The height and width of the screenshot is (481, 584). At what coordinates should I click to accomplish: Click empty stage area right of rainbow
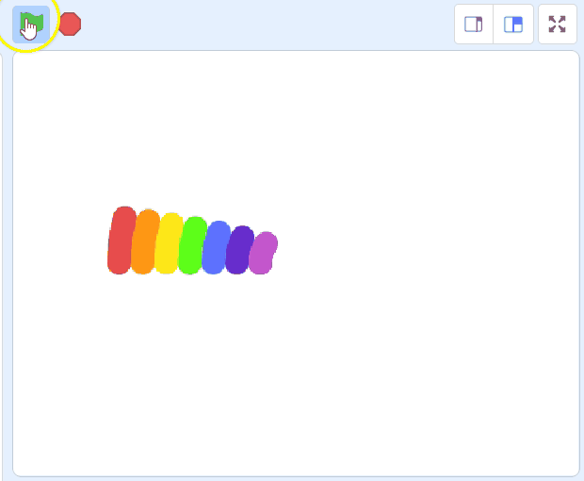point(424,245)
